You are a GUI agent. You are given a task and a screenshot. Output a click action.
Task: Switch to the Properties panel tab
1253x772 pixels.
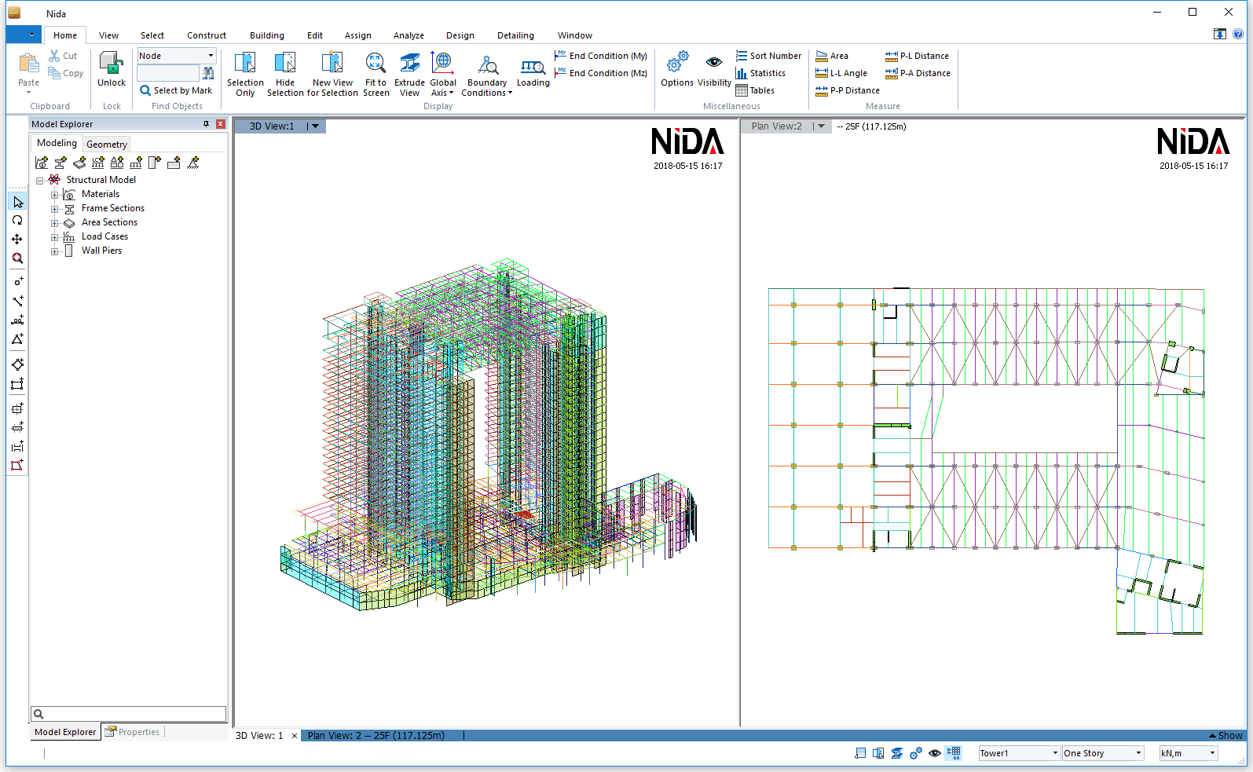pyautogui.click(x=132, y=732)
